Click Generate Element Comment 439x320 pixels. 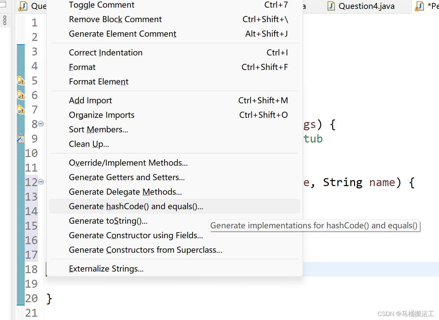coord(174,34)
